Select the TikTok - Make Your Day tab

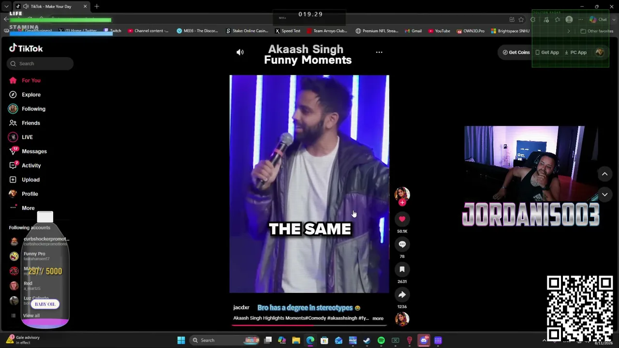pyautogui.click(x=51, y=6)
